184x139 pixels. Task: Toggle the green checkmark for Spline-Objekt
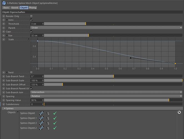pos(55,113)
